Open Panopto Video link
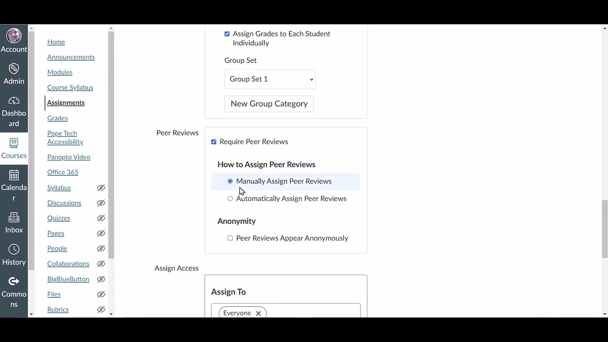Screen dimensions: 608x342 point(69,157)
